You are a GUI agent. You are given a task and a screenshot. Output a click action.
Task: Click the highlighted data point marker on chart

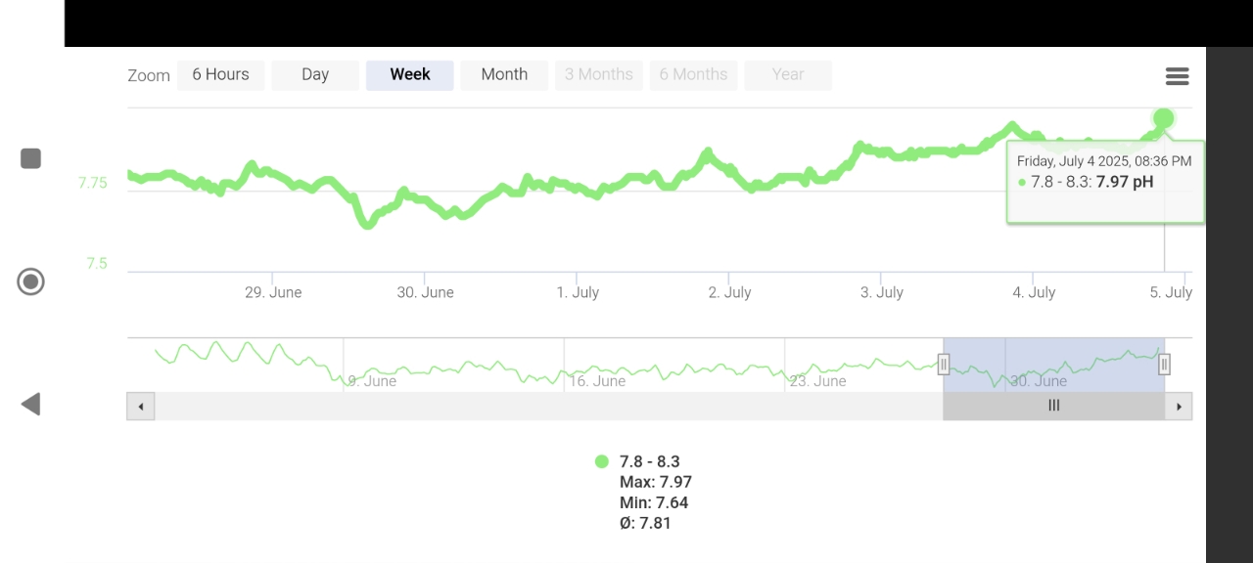coord(1163,119)
